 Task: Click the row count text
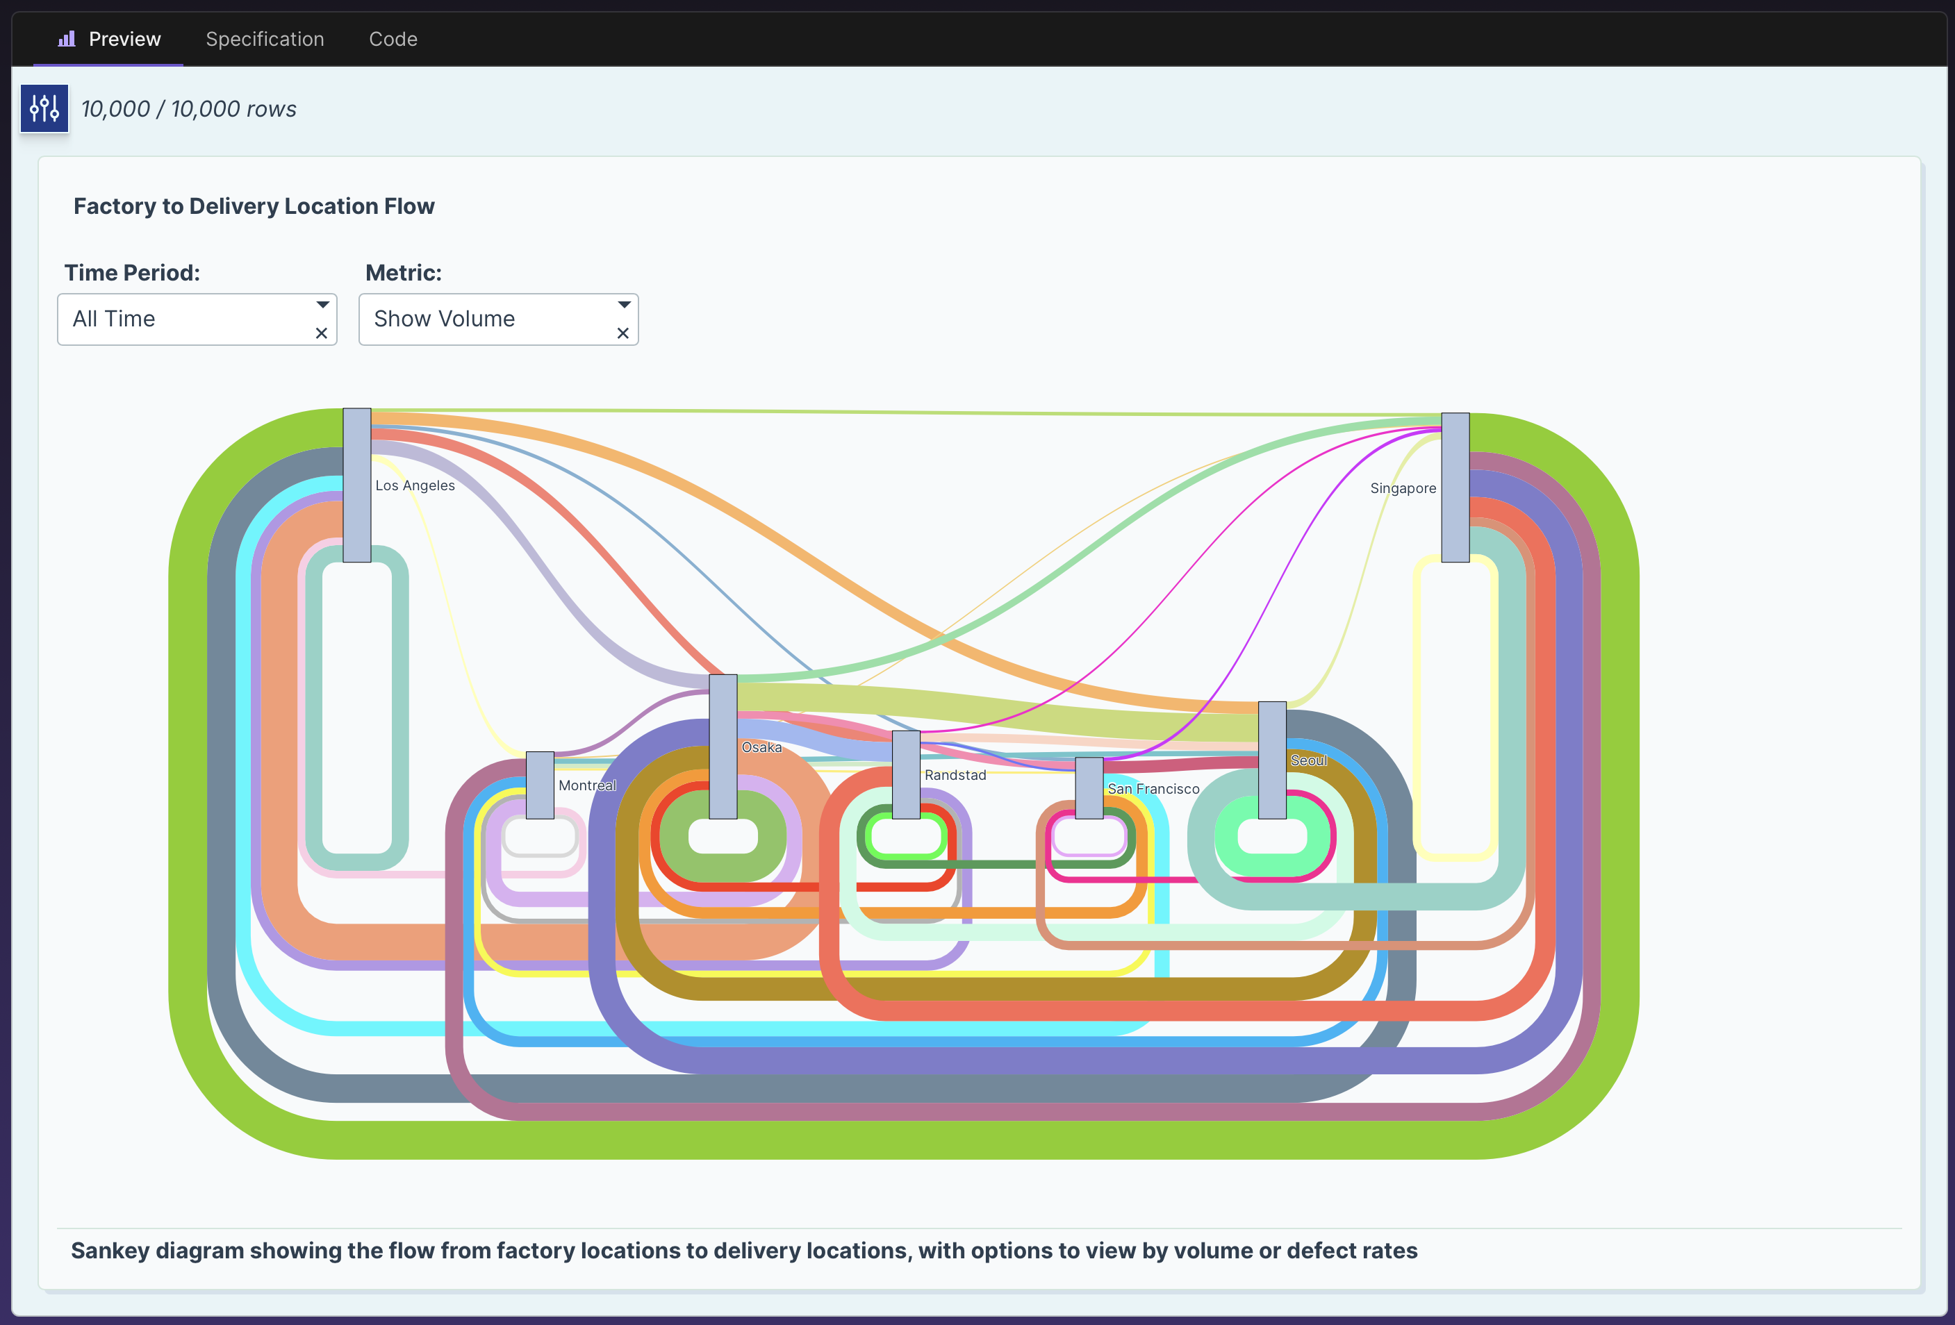(x=188, y=109)
